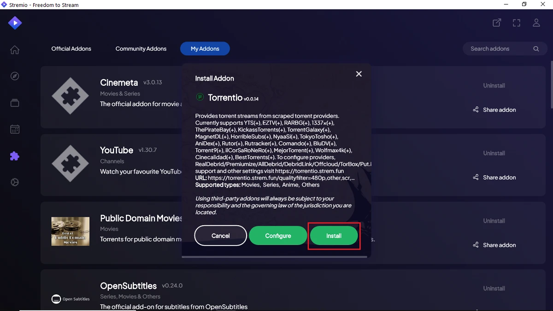Image resolution: width=553 pixels, height=311 pixels.
Task: Toggle fullscreen mode icon
Action: (517, 23)
